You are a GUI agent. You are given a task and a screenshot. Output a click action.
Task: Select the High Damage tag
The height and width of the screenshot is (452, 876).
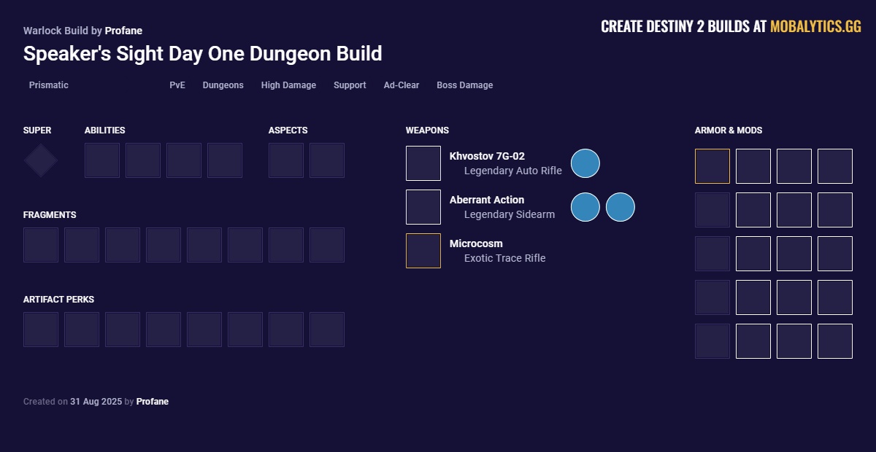click(288, 85)
